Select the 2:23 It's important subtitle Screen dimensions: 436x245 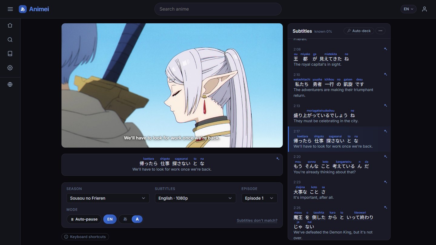(339, 190)
